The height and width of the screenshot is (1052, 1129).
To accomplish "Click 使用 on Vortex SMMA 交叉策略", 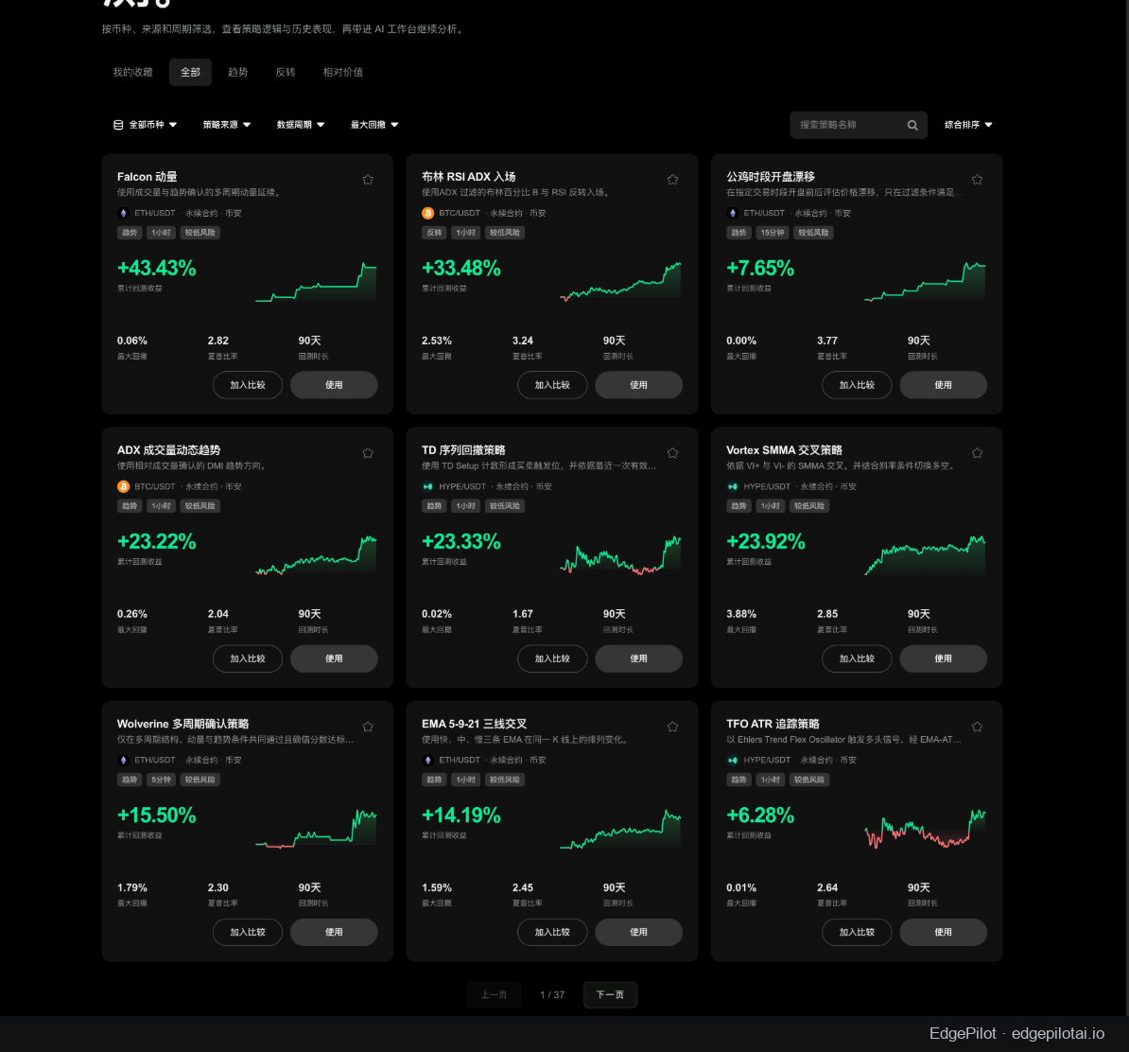I will click(944, 658).
